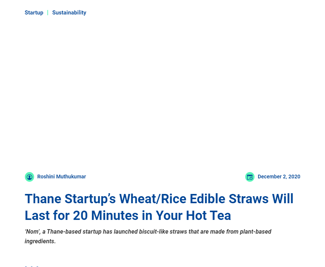The width and height of the screenshot is (325, 267).
Task: Select the Sustainability tag in the header
Action: pyautogui.click(x=69, y=12)
